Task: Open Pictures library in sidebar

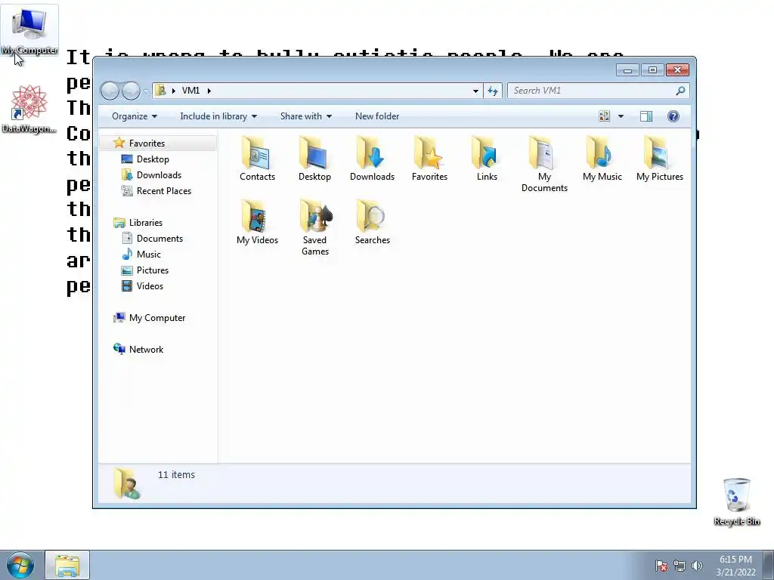Action: point(153,270)
